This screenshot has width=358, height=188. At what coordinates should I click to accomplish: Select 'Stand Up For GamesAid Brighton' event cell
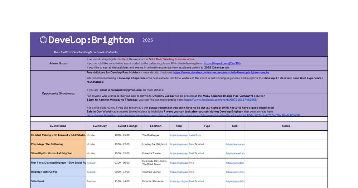pyautogui.click(x=58, y=153)
